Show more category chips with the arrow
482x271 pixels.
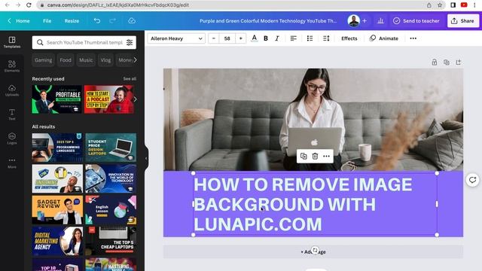(135, 60)
